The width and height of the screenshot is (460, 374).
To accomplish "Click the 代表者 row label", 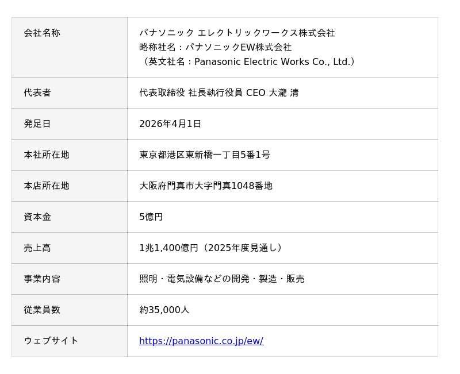I will click(37, 92).
